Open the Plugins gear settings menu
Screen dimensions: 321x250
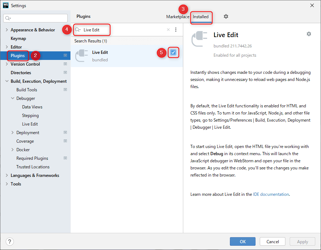coord(226,16)
